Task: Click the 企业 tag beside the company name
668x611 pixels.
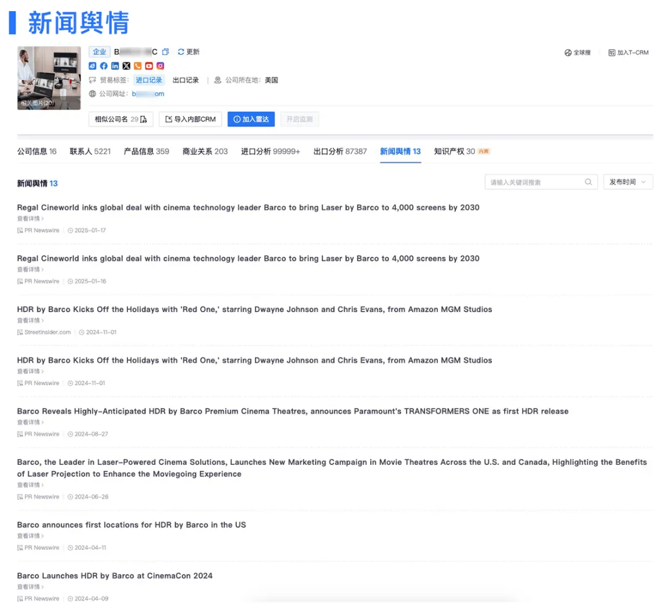Action: 99,51
